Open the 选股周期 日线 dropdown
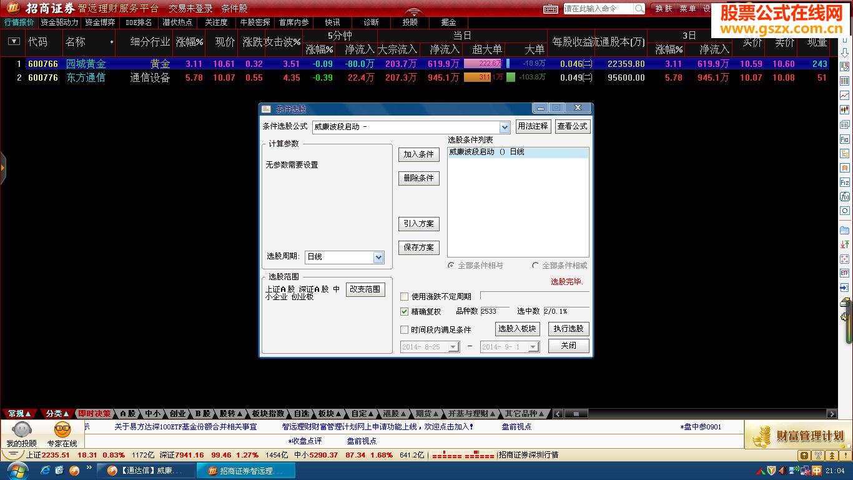 click(378, 257)
